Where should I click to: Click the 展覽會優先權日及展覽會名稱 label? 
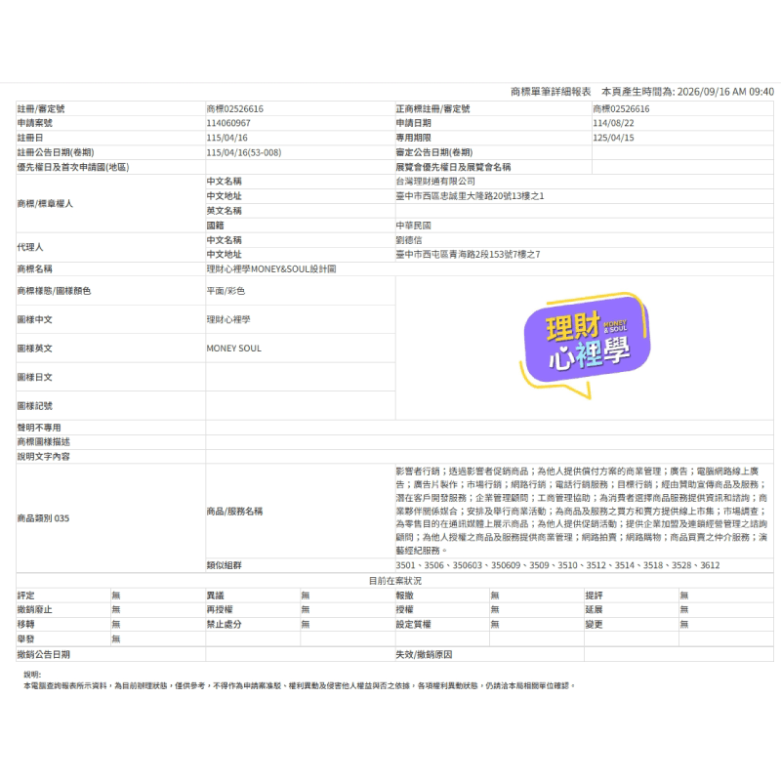453,167
